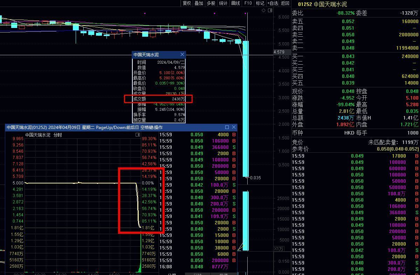Select the 今开 5.100 value
The width and height of the screenshot is (420, 275).
pyautogui.click(x=412, y=98)
